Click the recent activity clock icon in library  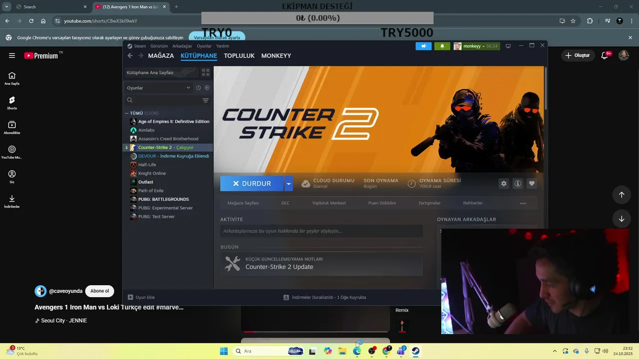[x=198, y=88]
